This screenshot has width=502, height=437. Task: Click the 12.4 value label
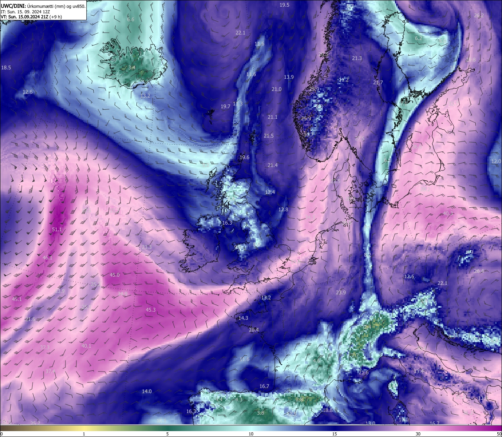click(x=270, y=192)
